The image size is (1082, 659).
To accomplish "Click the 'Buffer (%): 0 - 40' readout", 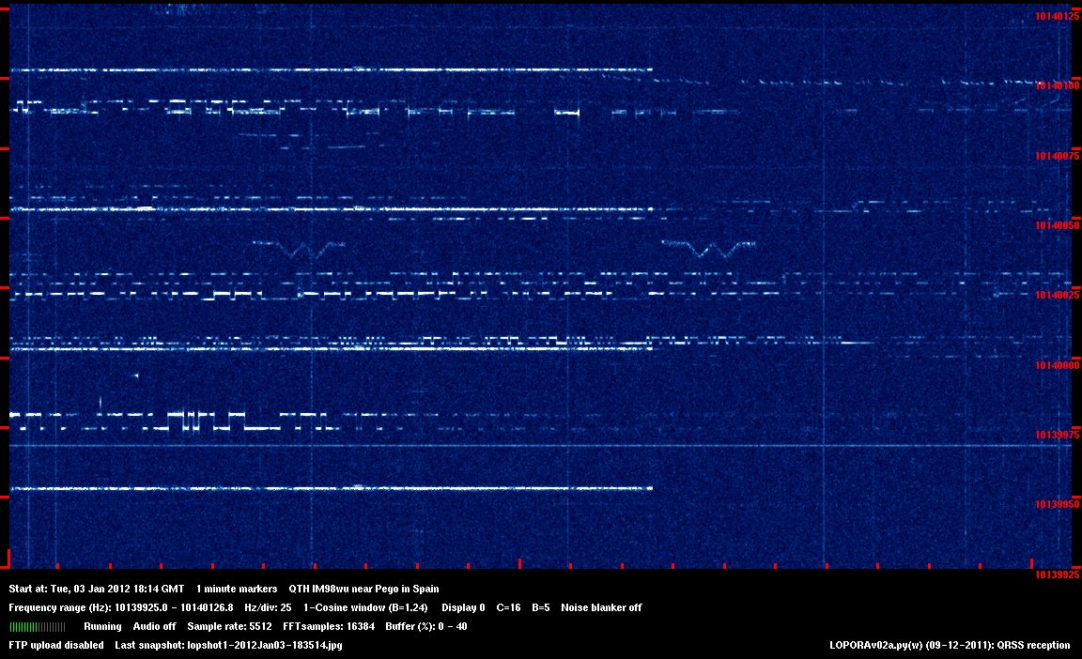I will tap(426, 626).
